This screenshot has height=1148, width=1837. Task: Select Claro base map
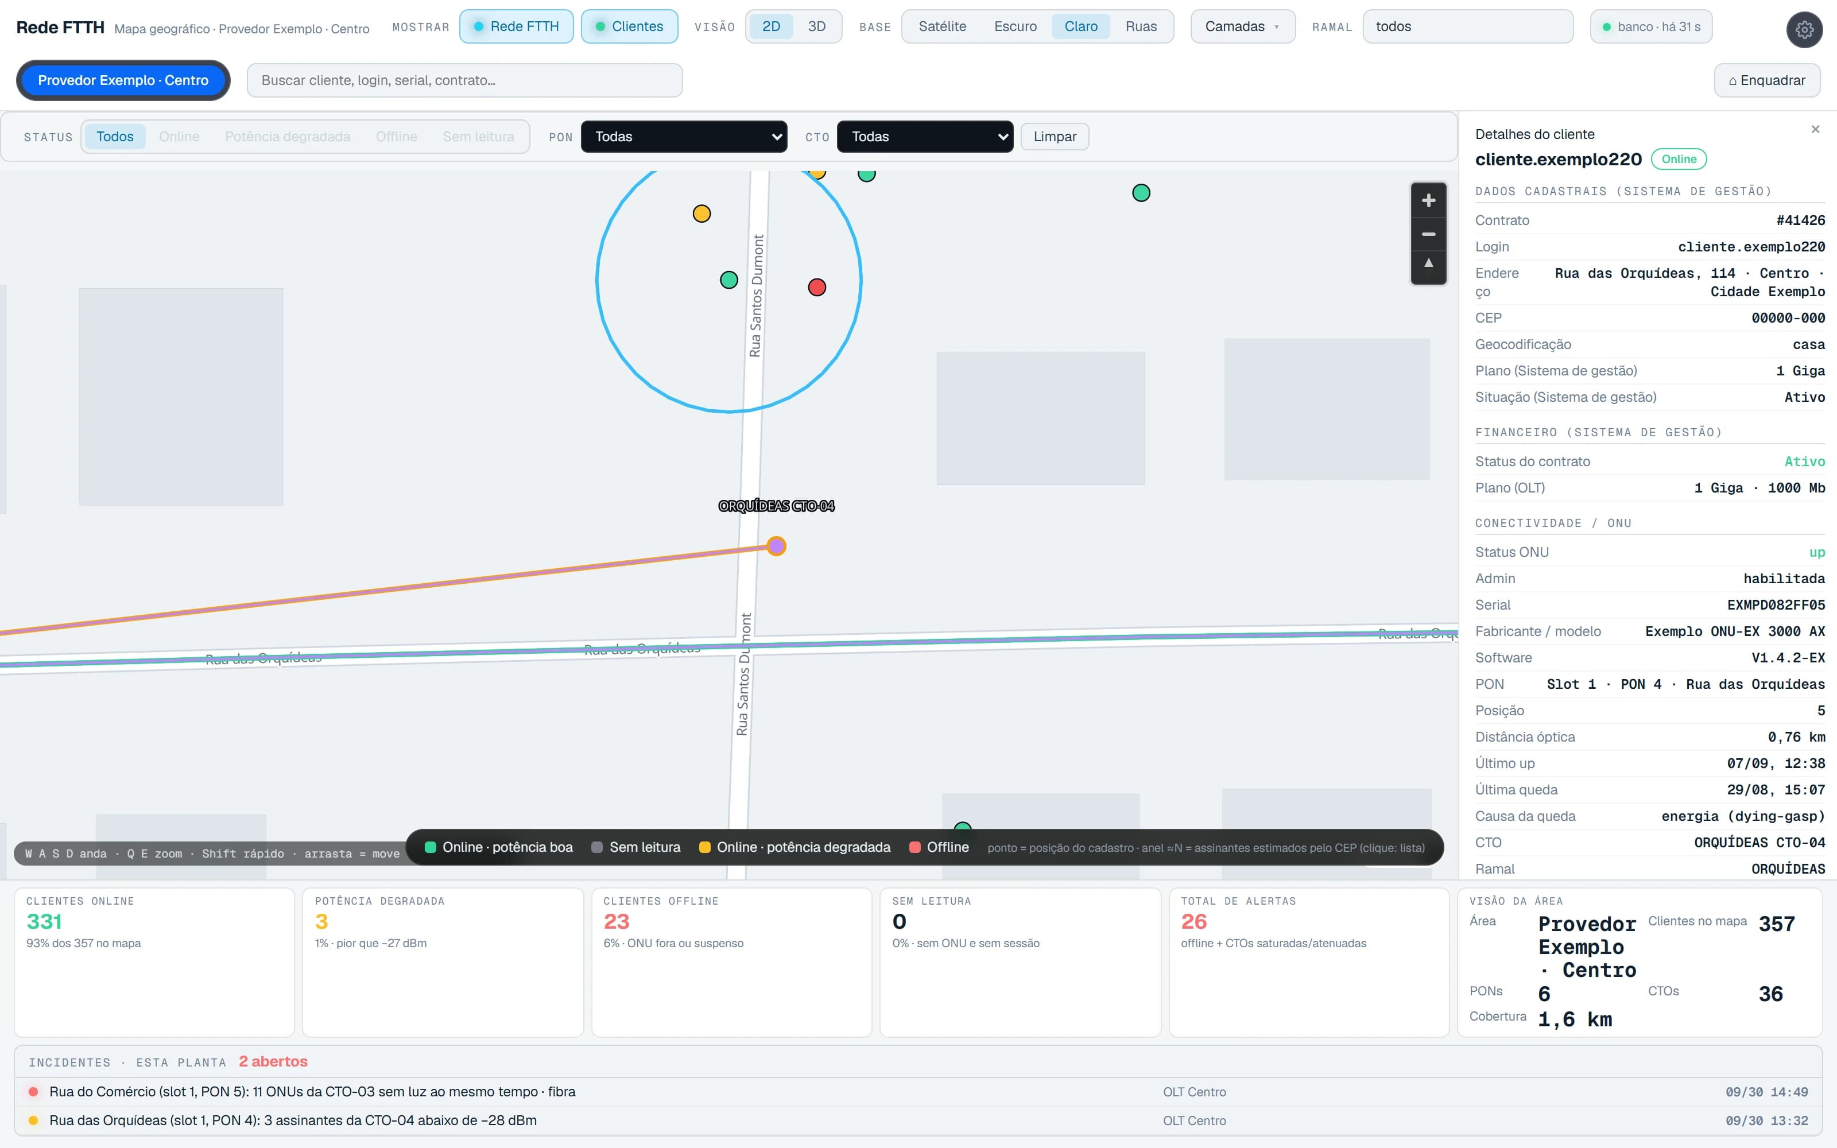click(x=1080, y=26)
